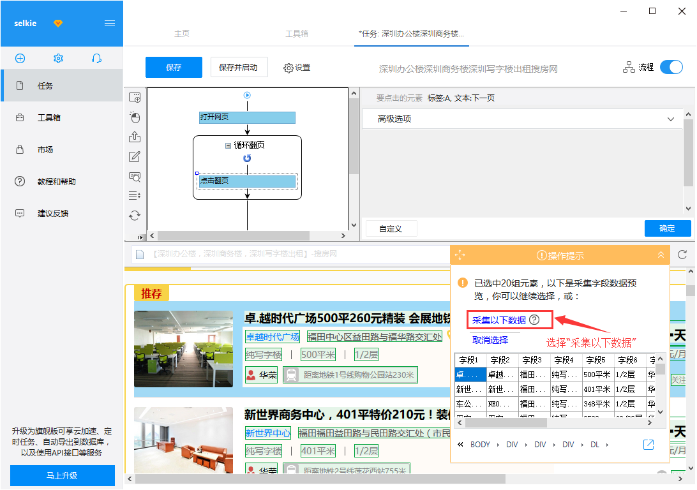Select the pencil input-text tool icon

(135, 156)
